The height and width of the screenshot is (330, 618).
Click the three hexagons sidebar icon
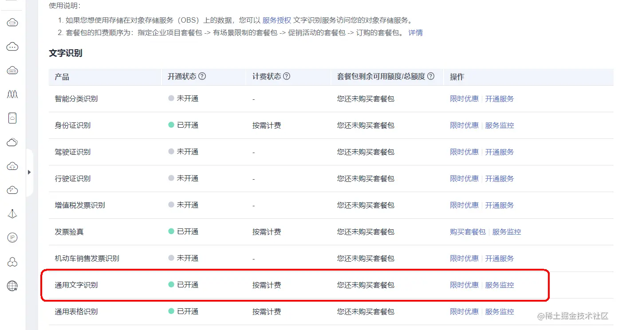click(12, 262)
